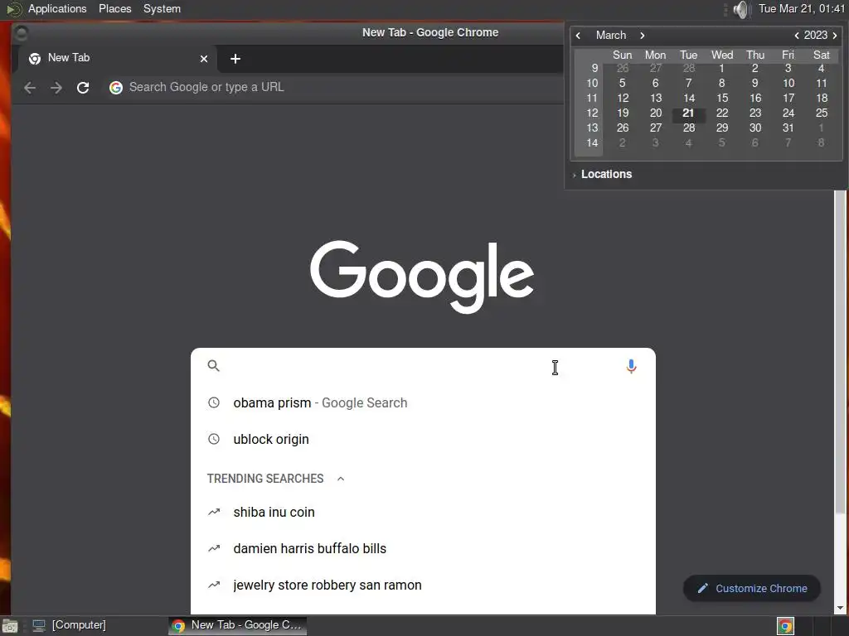
Task: Click the scroll down arrow of the page
Action: tap(840, 608)
